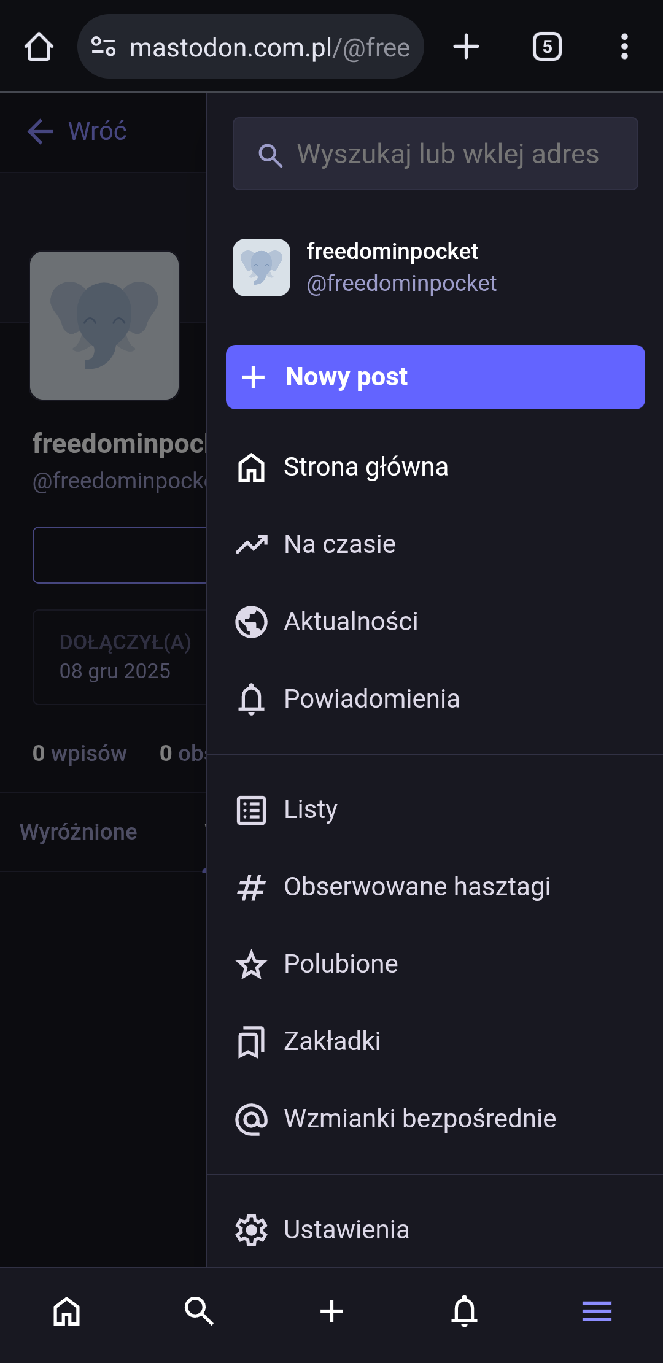Open Ustawienia settings
The image size is (663, 1363).
coord(346,1230)
